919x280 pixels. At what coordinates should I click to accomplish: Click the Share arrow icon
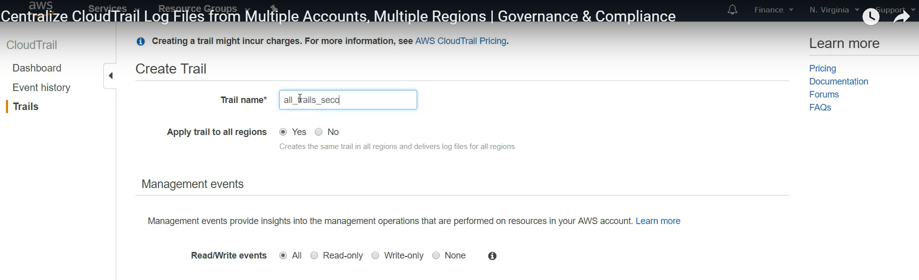[x=901, y=16]
